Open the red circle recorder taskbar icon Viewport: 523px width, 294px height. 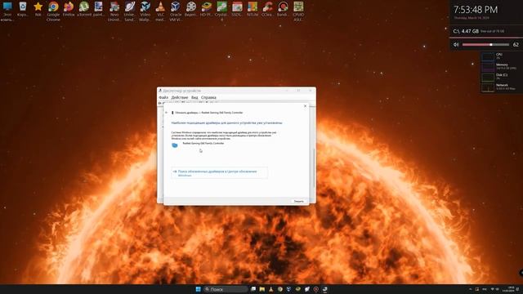[316, 289]
